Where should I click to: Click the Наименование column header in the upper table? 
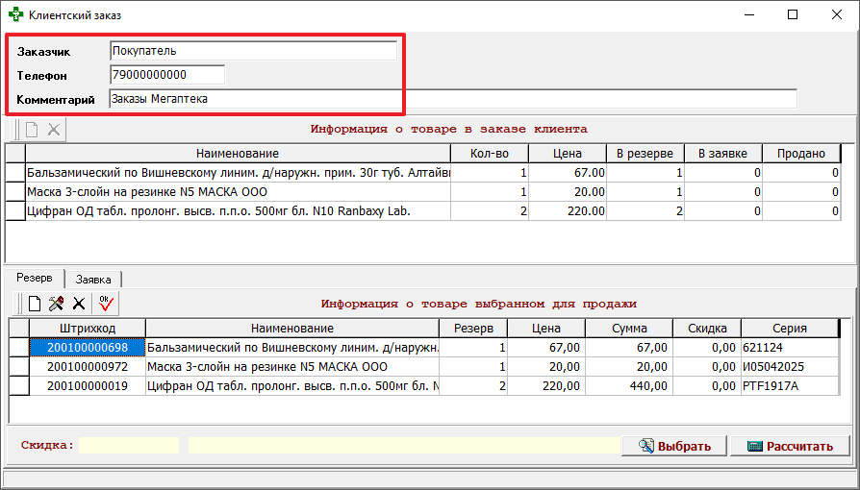coord(238,154)
